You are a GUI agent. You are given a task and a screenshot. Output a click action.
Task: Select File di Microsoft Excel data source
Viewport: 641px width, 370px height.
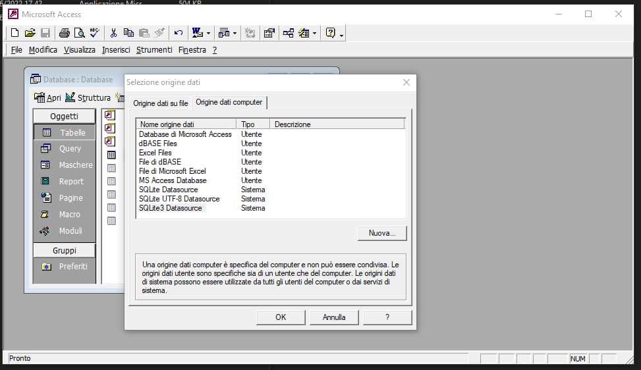(173, 171)
